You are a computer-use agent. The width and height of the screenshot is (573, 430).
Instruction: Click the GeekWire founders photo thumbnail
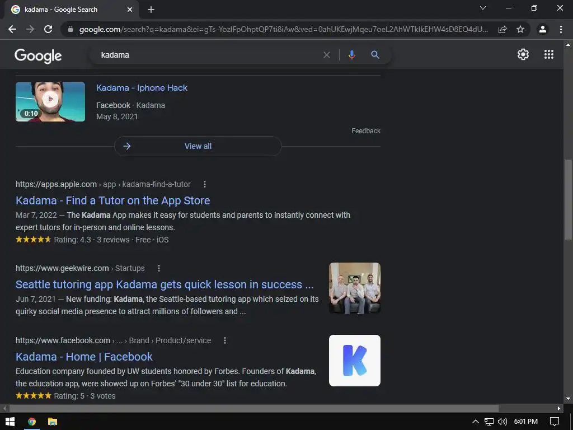point(354,288)
